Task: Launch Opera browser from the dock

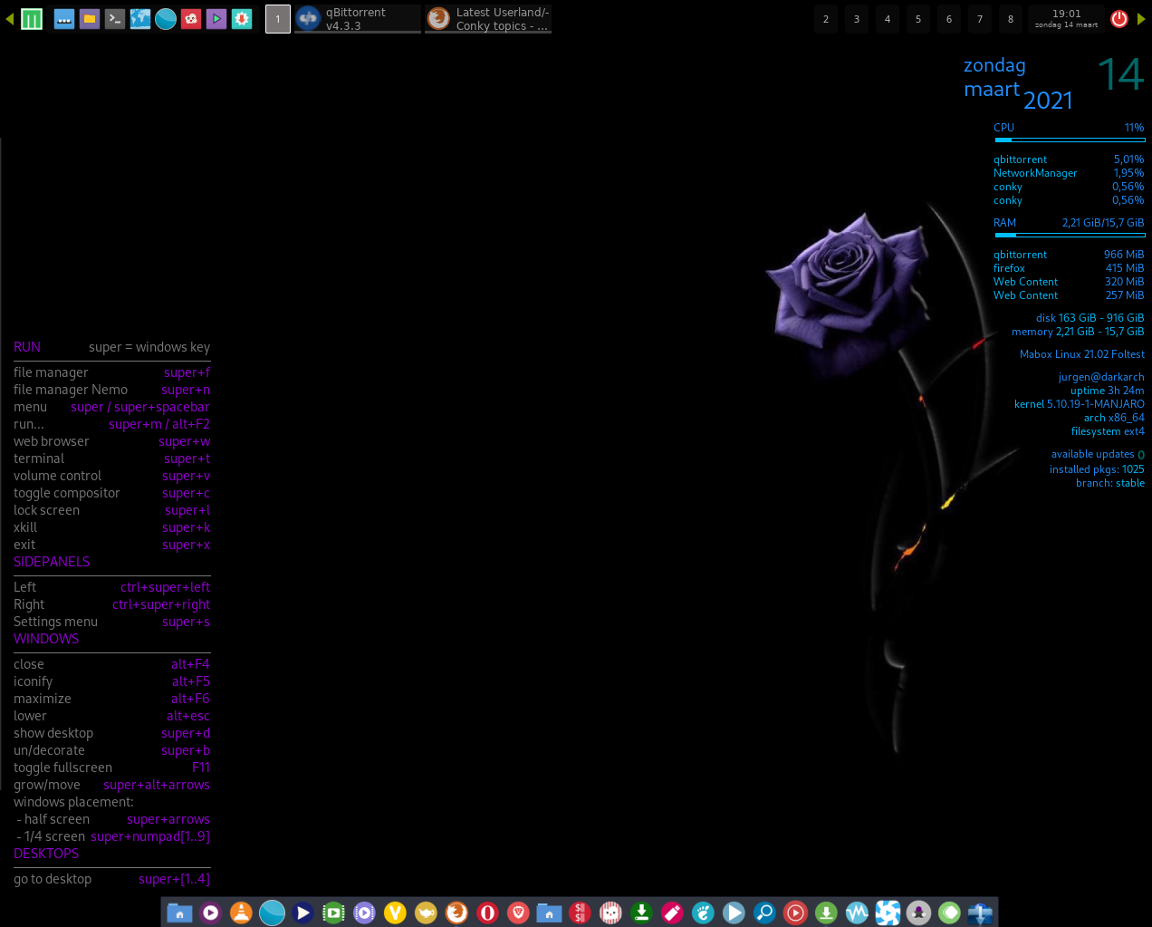Action: tap(487, 913)
